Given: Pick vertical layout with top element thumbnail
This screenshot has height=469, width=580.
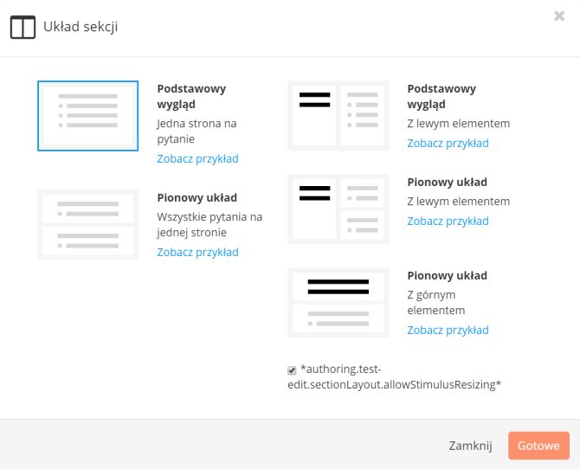Looking at the screenshot, I should [x=338, y=303].
